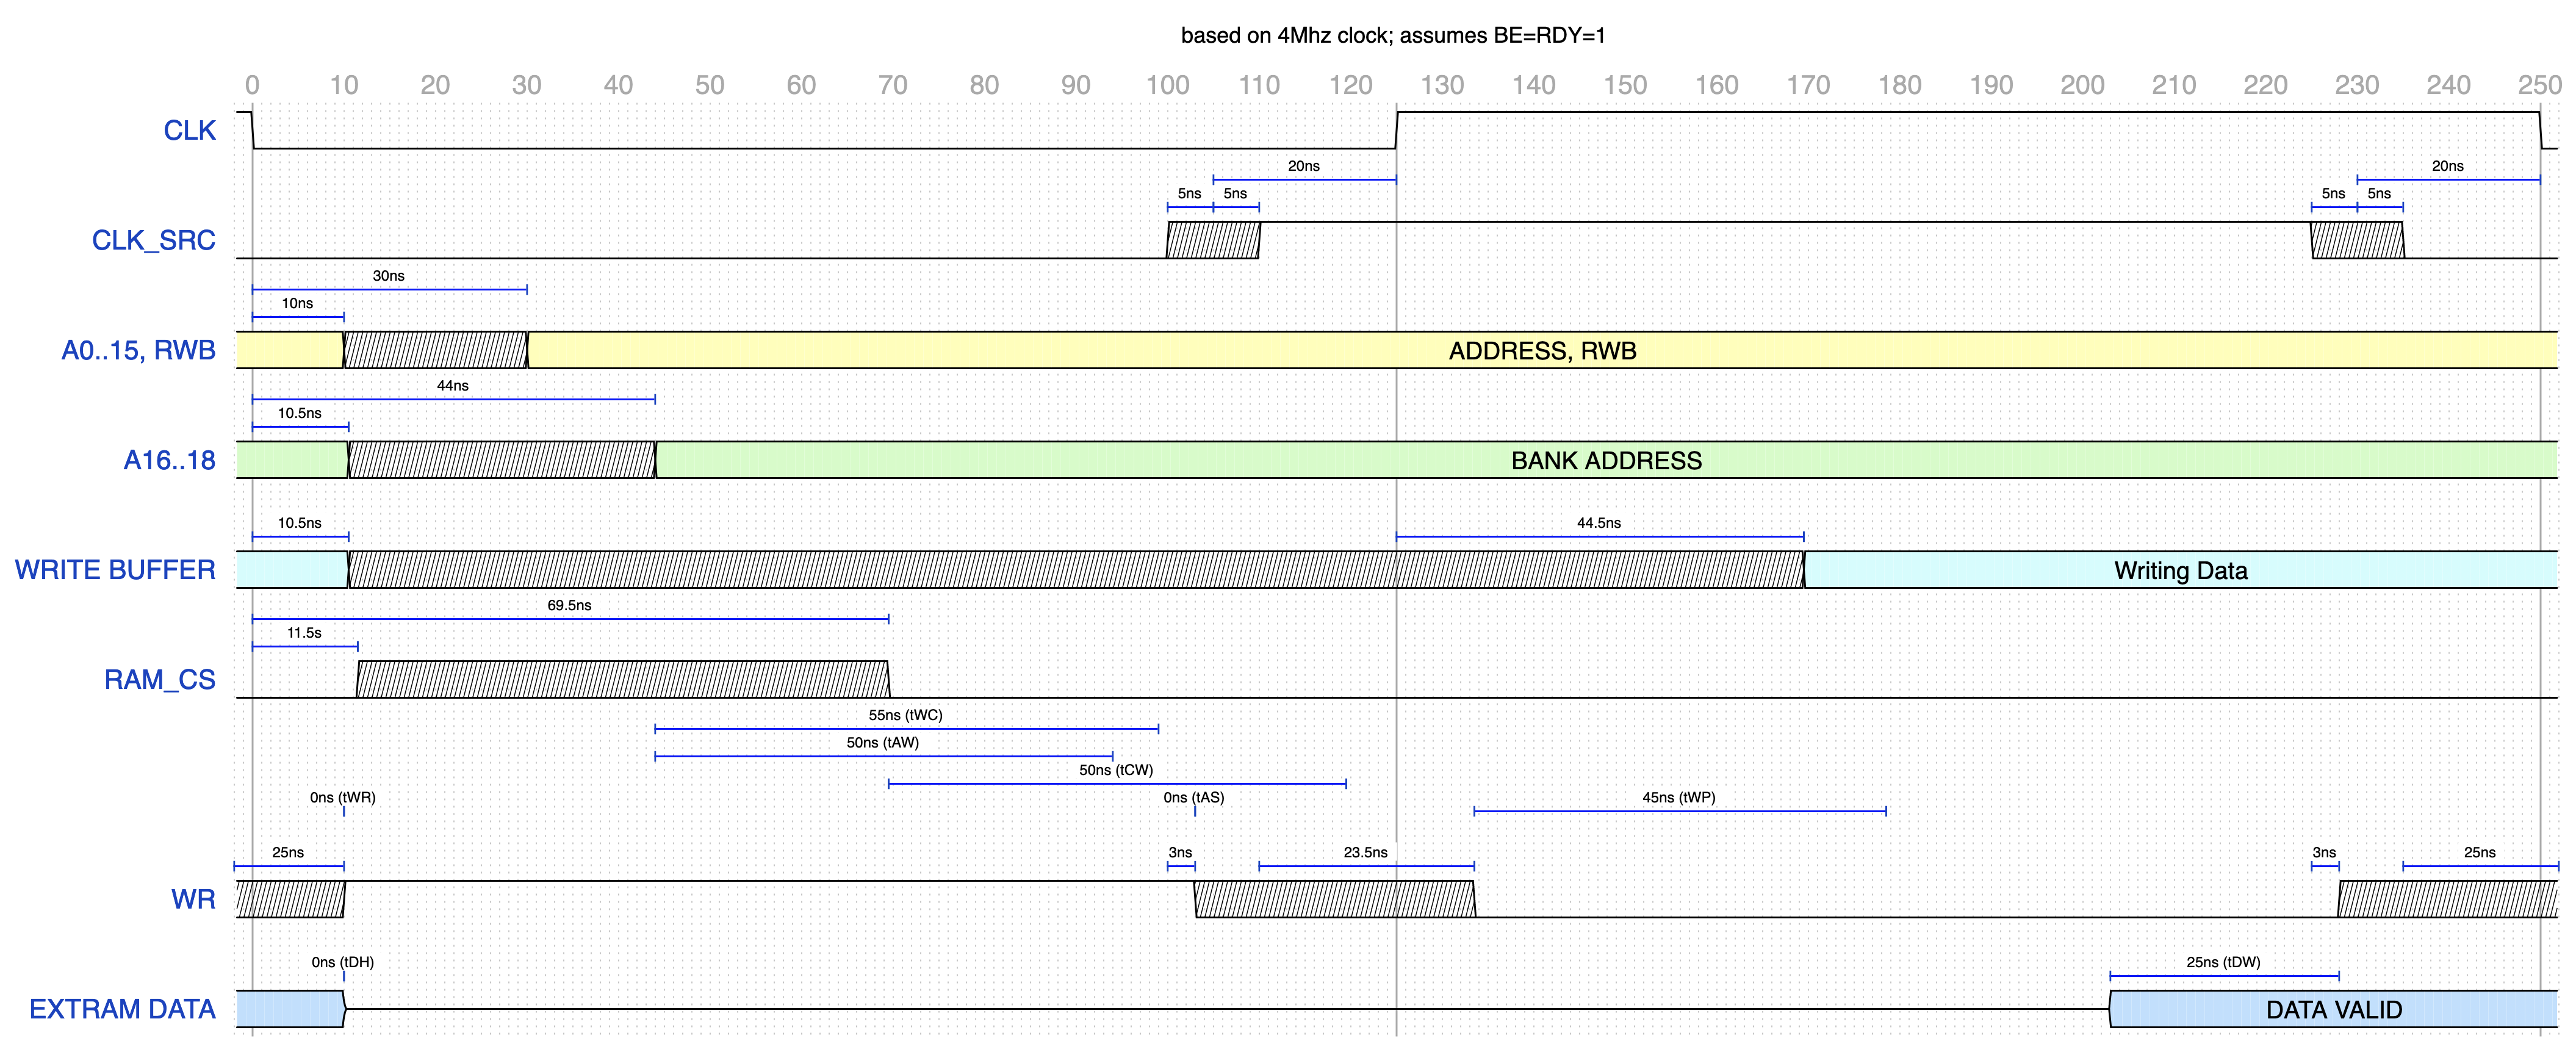The image size is (2576, 1052).
Task: Select the A0..15, RWB signal name
Action: (138, 351)
